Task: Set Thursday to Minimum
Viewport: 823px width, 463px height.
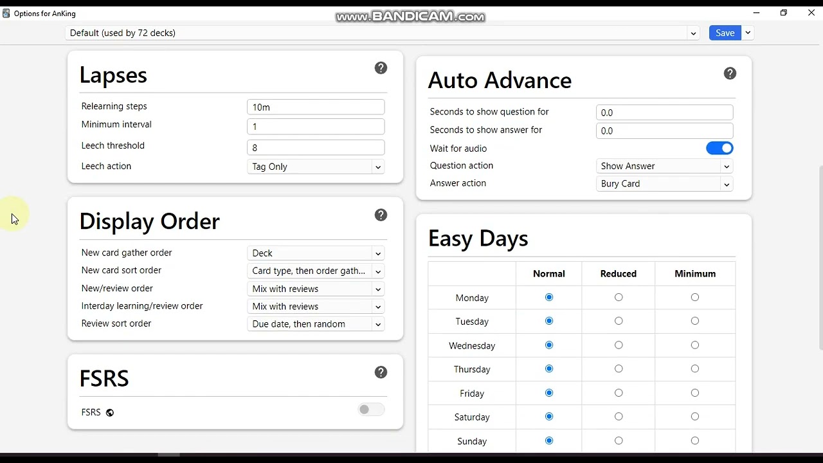Action: 695,369
